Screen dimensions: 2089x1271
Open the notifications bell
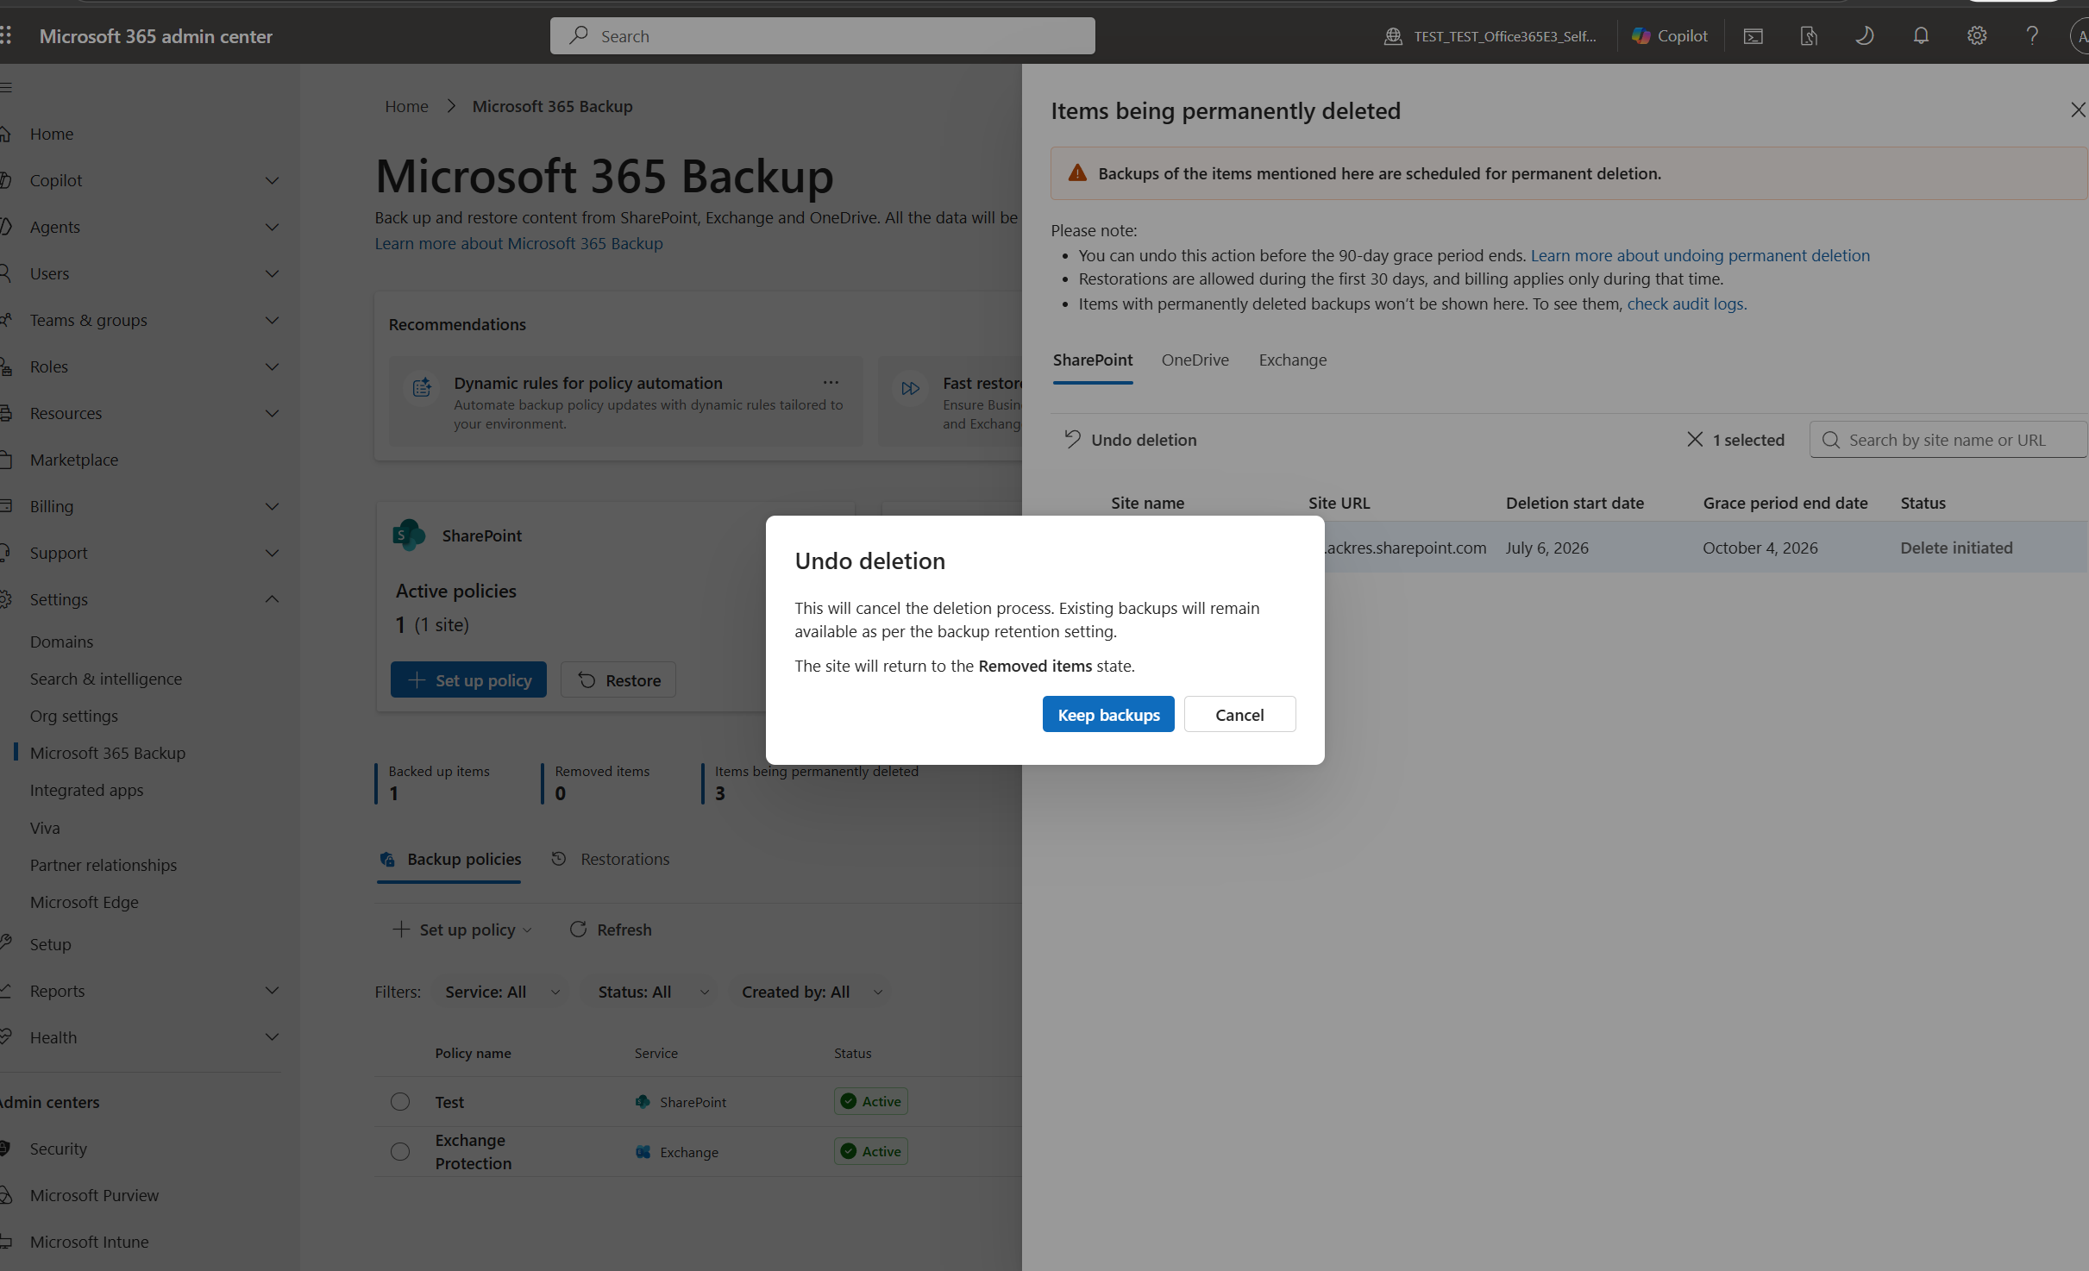point(1921,35)
